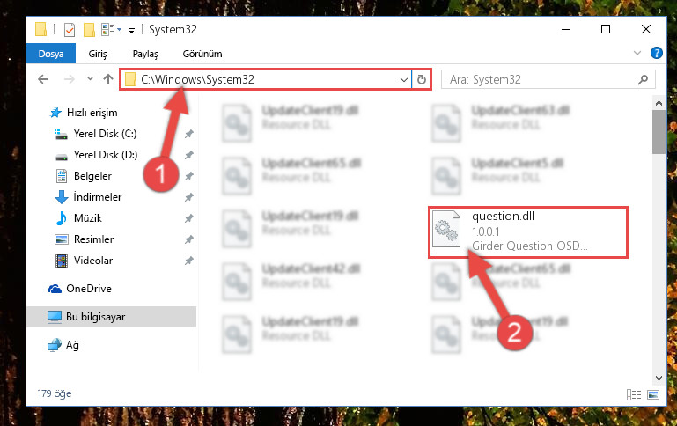The image size is (677, 426).
Task: Click the Back navigation arrow
Action: (x=43, y=79)
